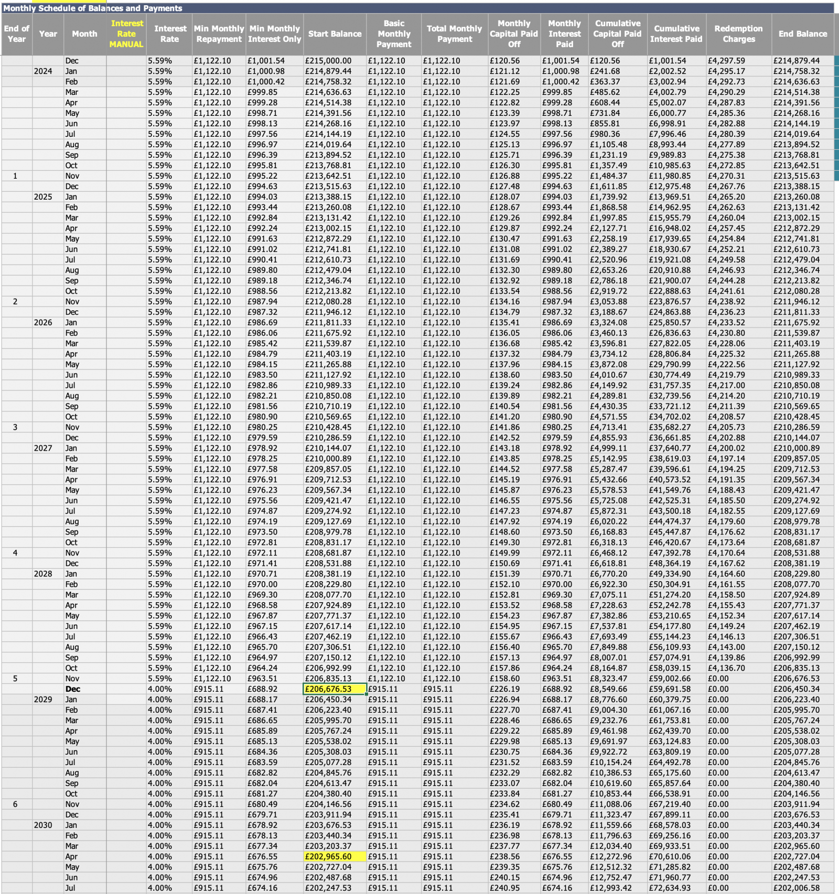
Task: Click Cumulative Capital Paid Off £12,993.42
Action: pos(618,888)
